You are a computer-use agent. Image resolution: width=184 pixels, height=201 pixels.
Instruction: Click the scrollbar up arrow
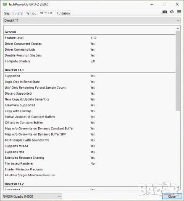178,28
